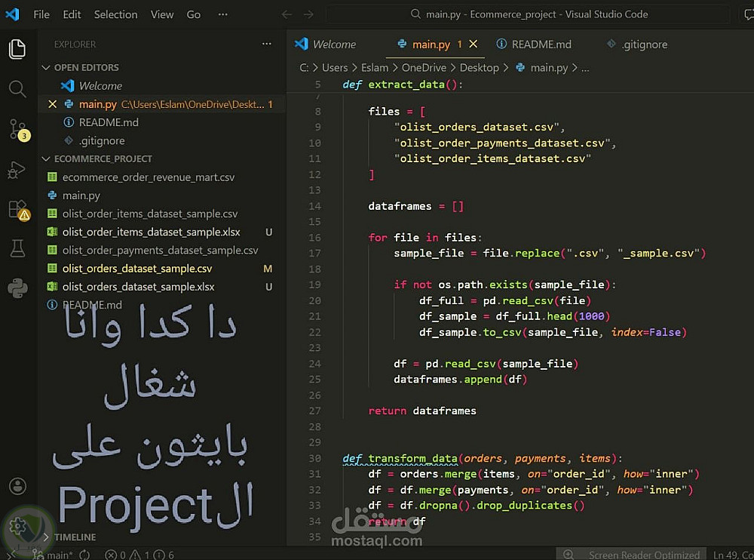Open the Search view in activity bar
Viewport: 754px width, 560px height.
pos(17,89)
